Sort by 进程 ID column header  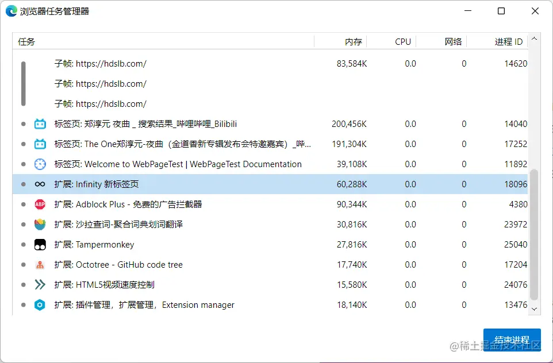(497, 41)
